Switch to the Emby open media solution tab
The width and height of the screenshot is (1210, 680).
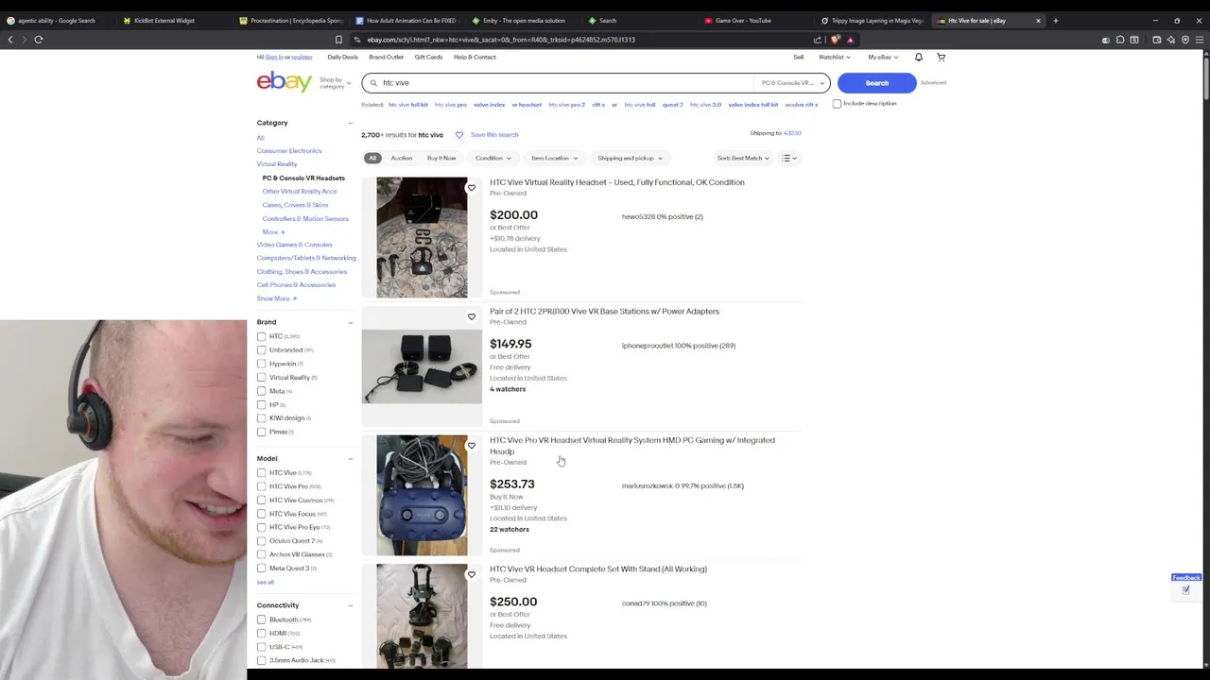pyautogui.click(x=524, y=20)
